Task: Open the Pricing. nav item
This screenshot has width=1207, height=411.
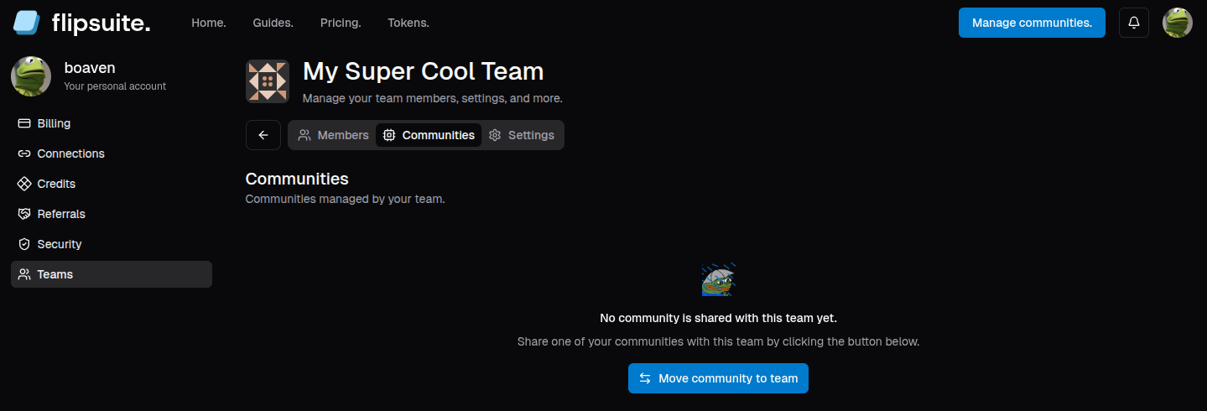Action: [x=341, y=23]
